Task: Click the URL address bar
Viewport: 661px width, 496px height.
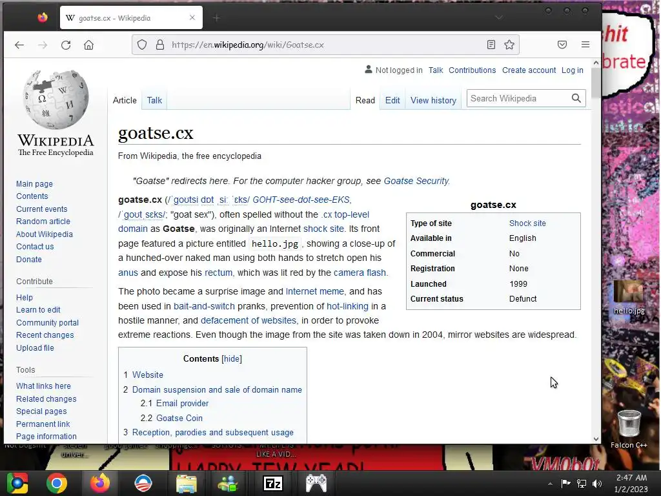Action: [325, 45]
